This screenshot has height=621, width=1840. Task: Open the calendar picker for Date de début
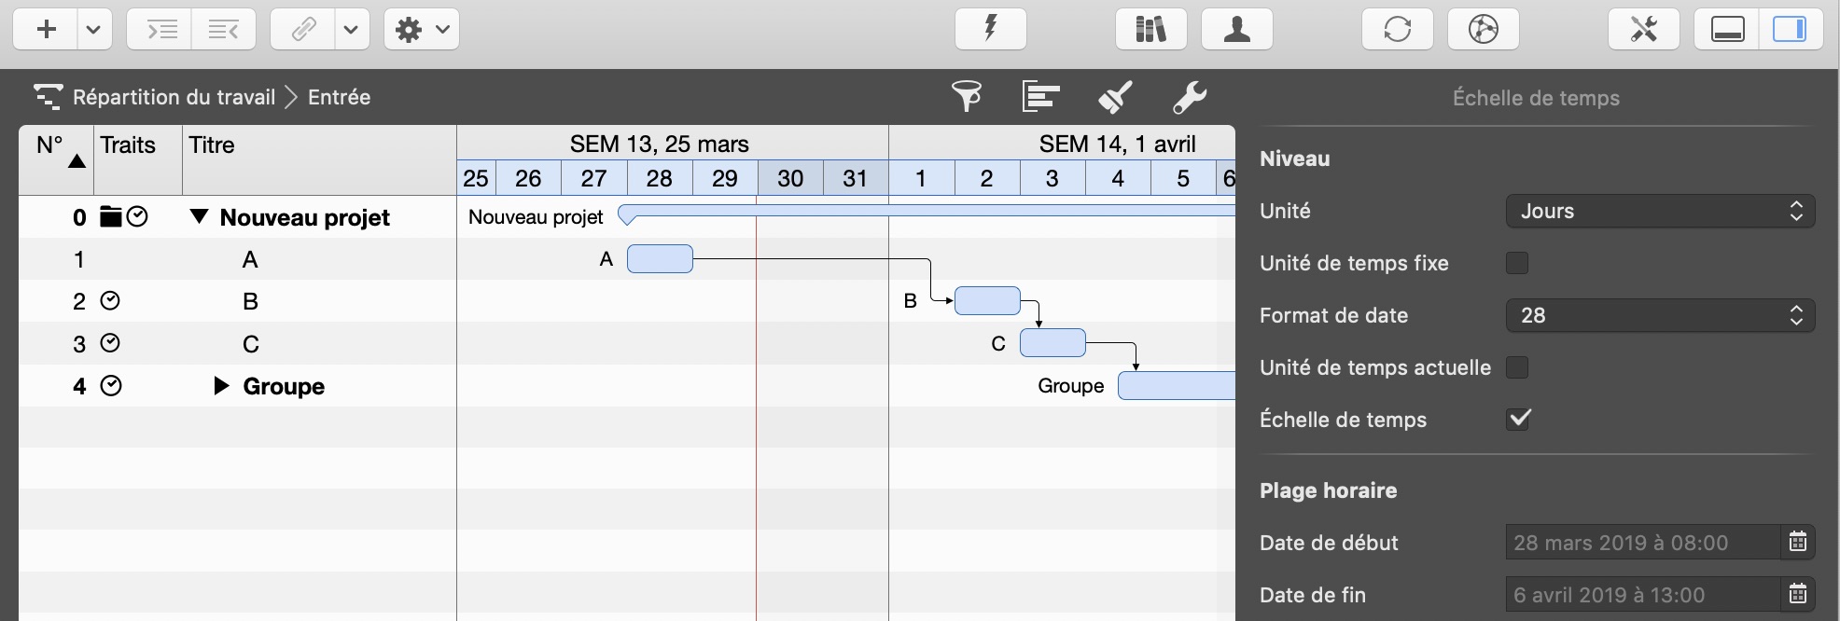pos(1797,542)
